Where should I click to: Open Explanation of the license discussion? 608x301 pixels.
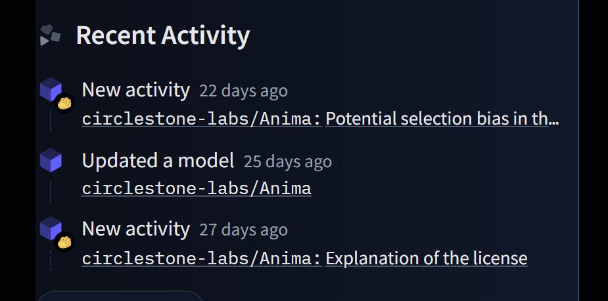tap(426, 258)
